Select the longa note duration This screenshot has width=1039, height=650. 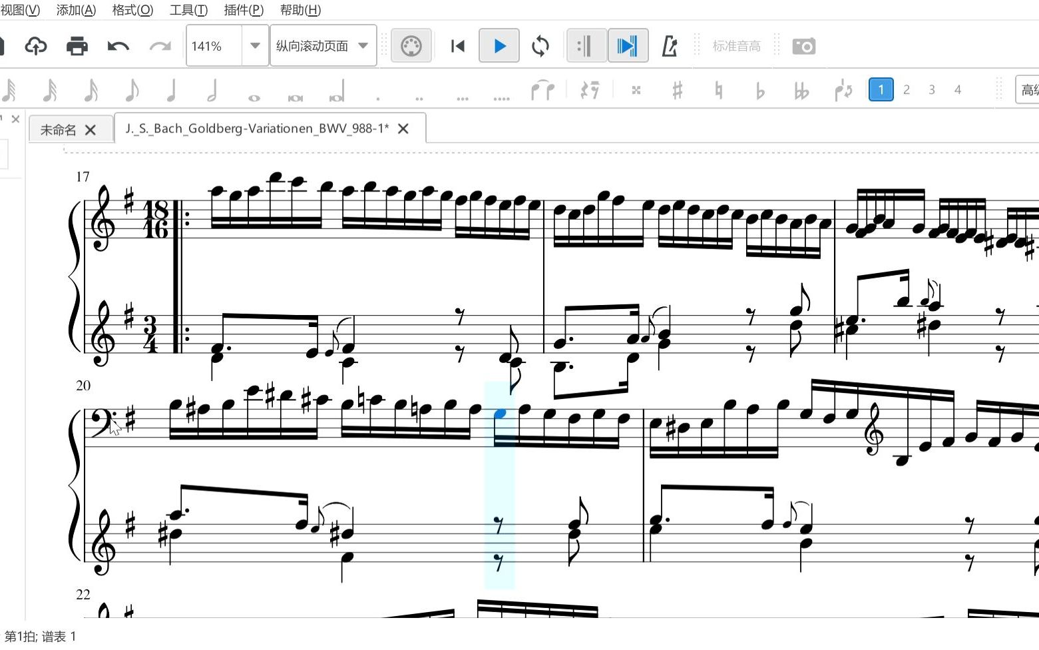coord(337,91)
